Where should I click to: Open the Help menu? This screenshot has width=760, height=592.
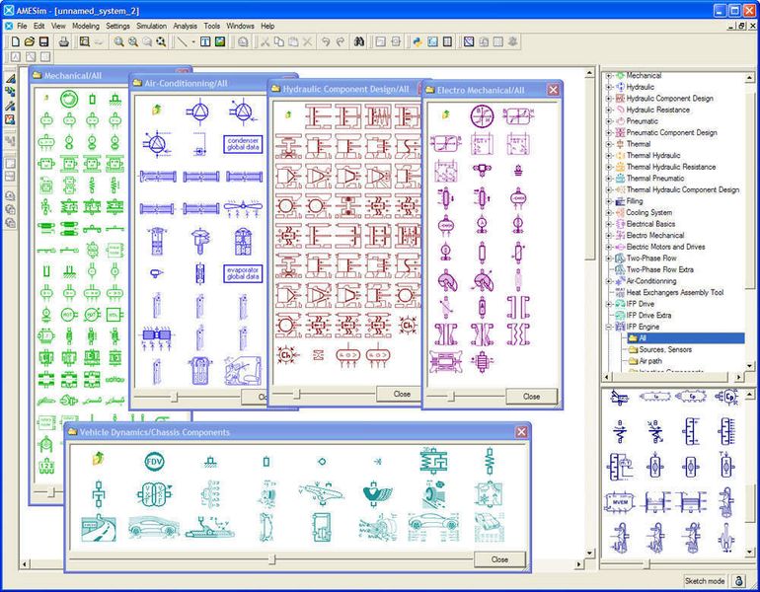(267, 26)
